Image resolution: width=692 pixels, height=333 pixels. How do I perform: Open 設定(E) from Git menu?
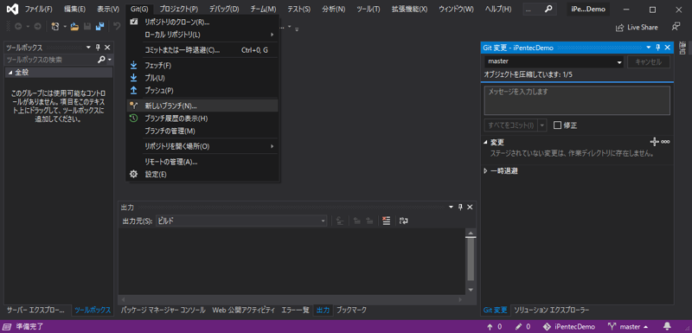[202, 174]
